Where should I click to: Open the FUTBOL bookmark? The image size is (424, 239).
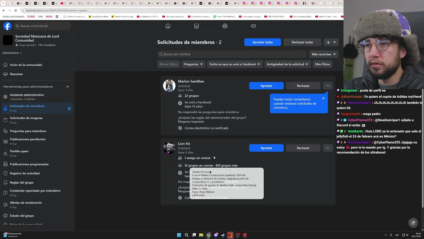[31, 16]
